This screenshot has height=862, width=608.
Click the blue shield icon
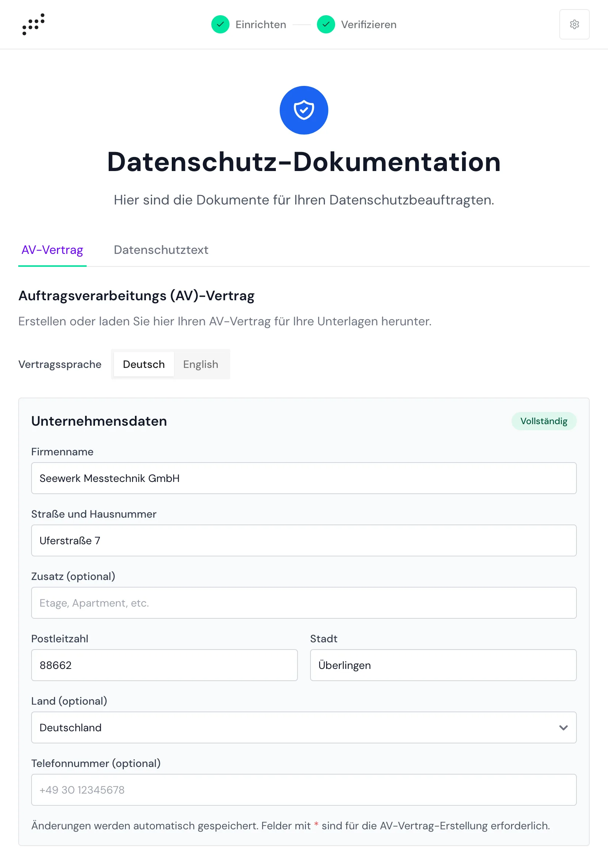304,110
